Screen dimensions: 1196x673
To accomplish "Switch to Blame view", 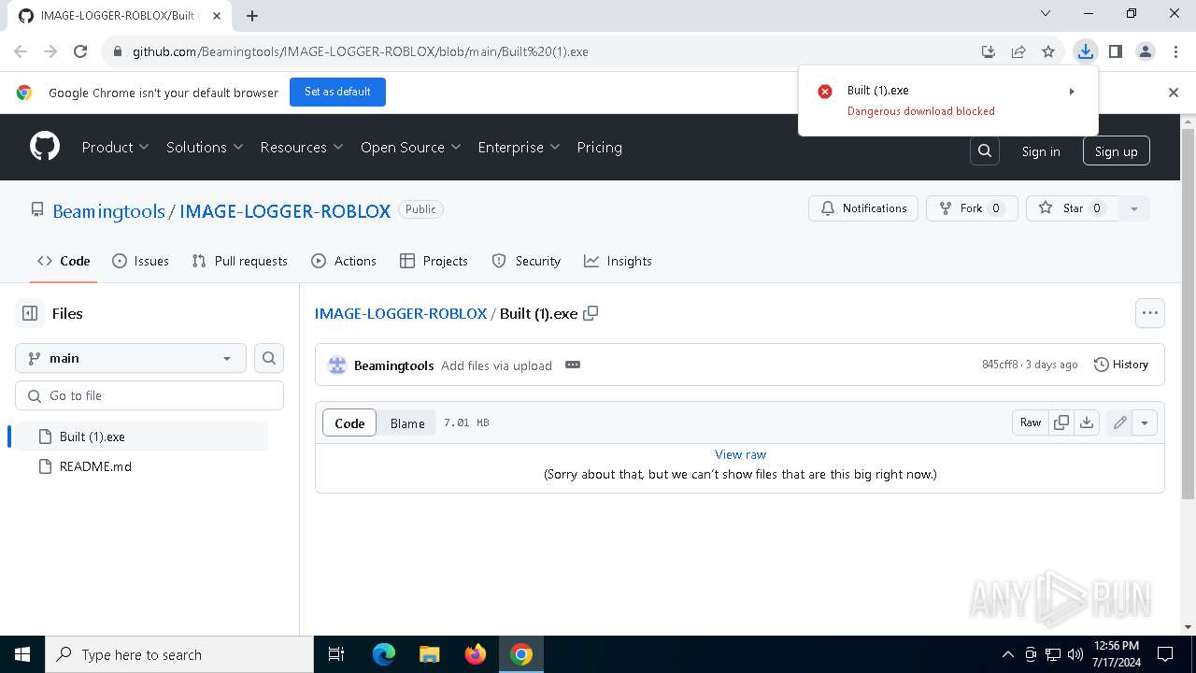I will click(x=407, y=423).
